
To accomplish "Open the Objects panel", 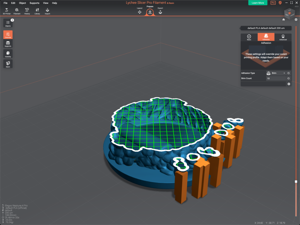I will tap(8, 23).
